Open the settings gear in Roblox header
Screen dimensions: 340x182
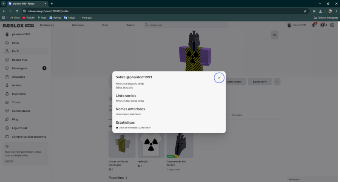point(332,25)
